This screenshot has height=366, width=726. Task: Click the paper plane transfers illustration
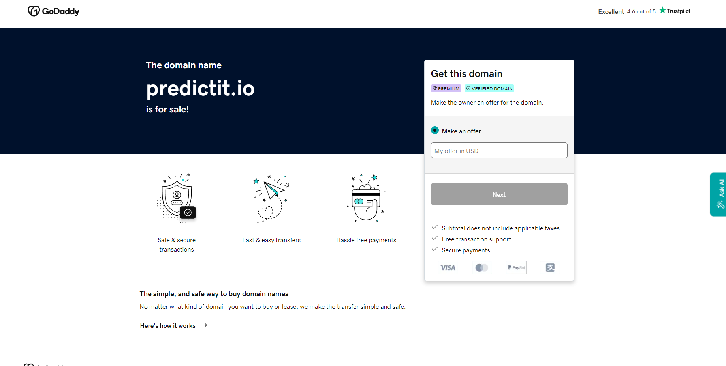(x=271, y=198)
